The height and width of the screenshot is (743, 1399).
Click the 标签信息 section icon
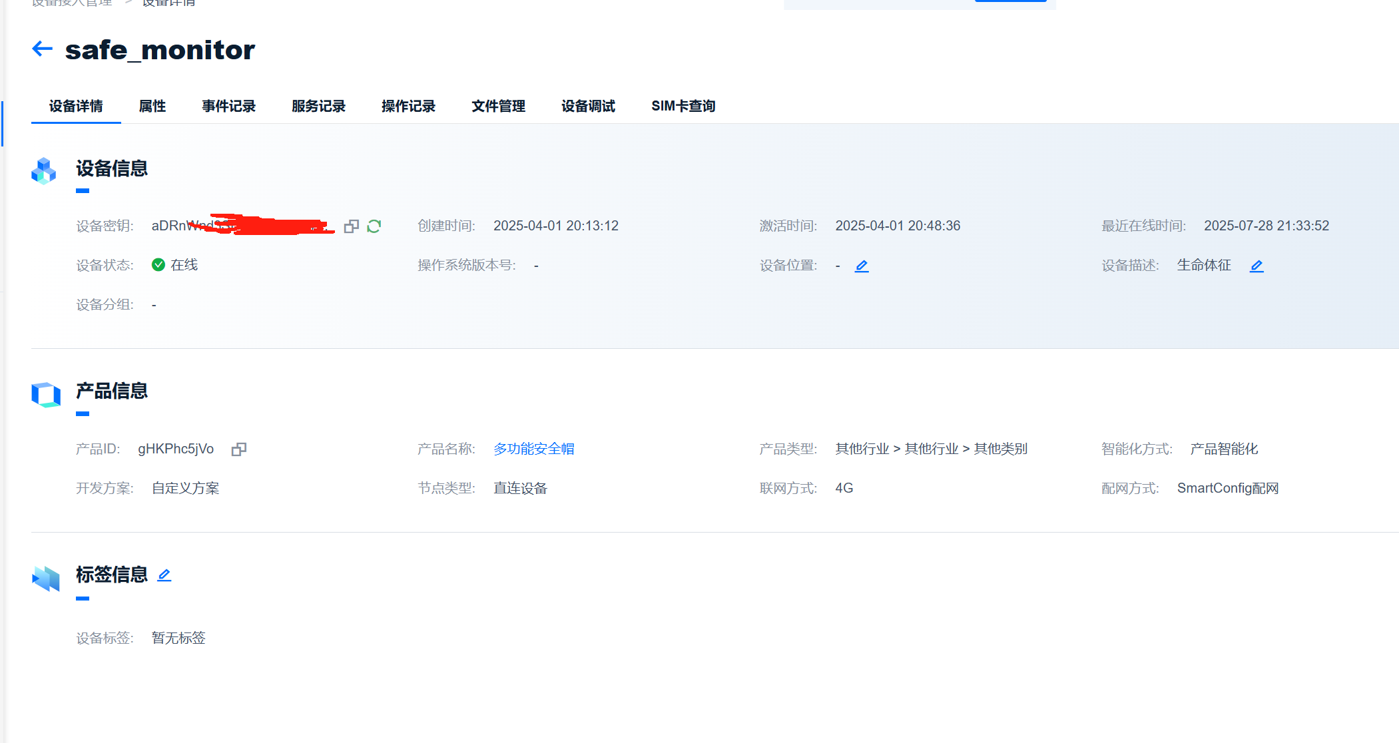click(x=45, y=578)
